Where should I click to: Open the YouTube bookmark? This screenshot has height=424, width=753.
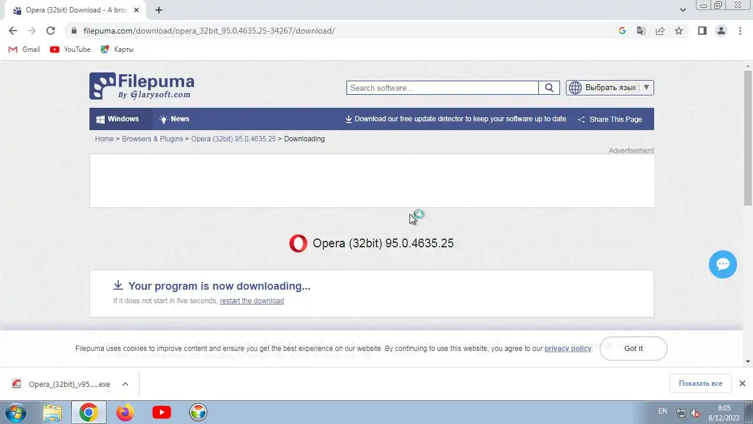click(x=70, y=49)
